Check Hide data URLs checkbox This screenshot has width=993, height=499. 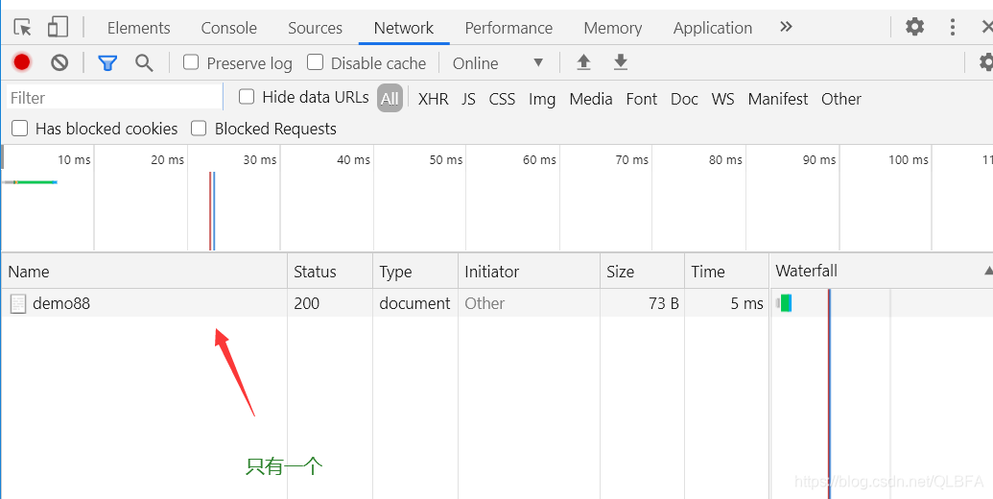(x=247, y=96)
